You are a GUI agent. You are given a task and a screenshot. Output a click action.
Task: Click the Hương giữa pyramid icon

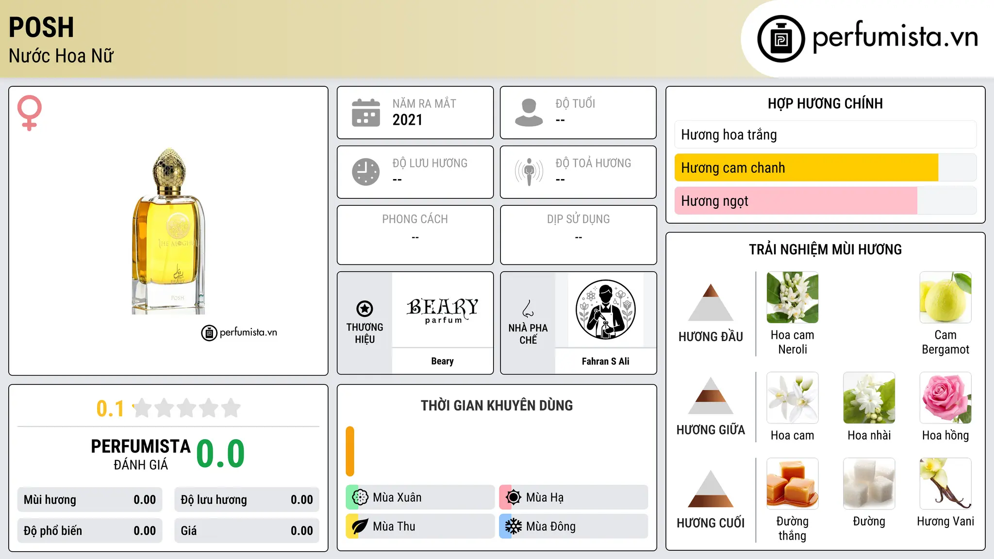pyautogui.click(x=711, y=395)
